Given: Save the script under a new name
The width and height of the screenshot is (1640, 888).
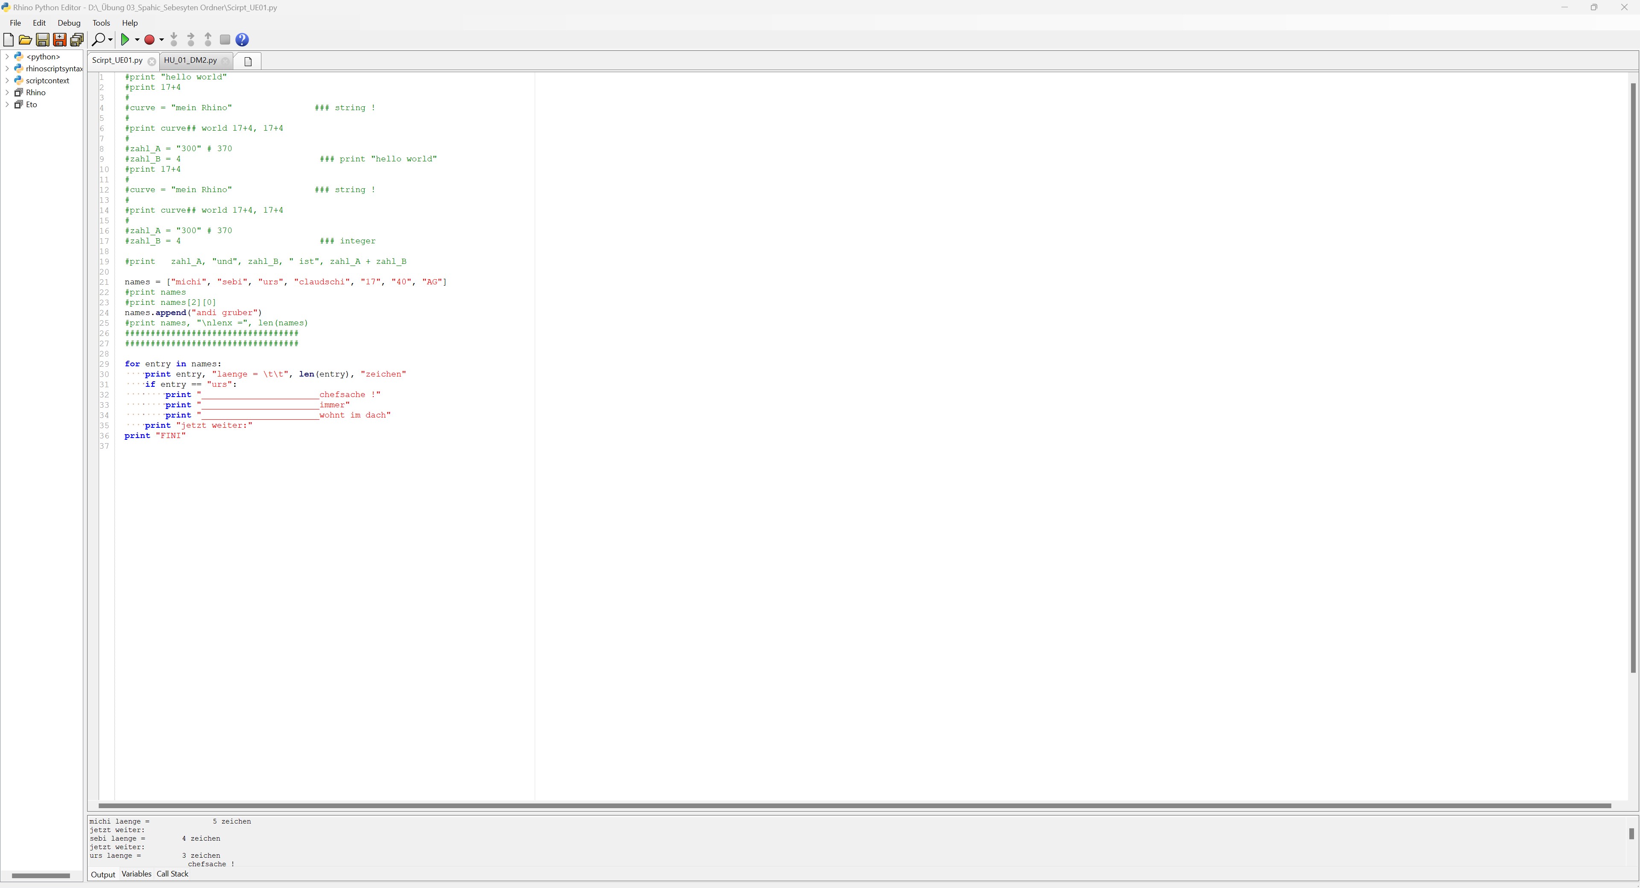Looking at the screenshot, I should tap(59, 39).
